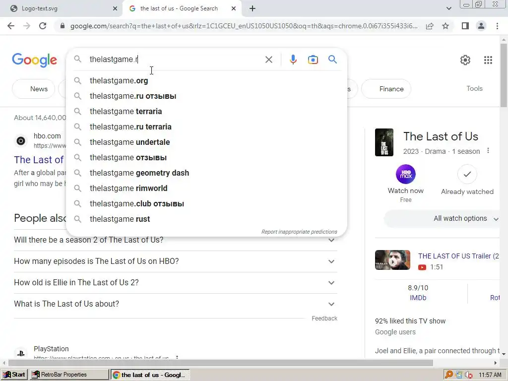Clear the search box with the X icon
Image resolution: width=508 pixels, height=381 pixels.
click(x=268, y=60)
